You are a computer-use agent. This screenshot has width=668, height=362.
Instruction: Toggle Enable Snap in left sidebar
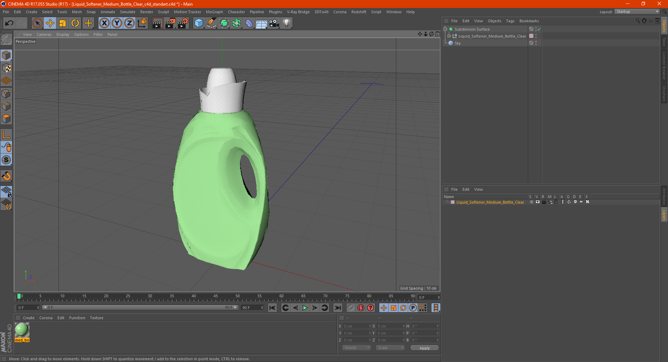(x=6, y=176)
